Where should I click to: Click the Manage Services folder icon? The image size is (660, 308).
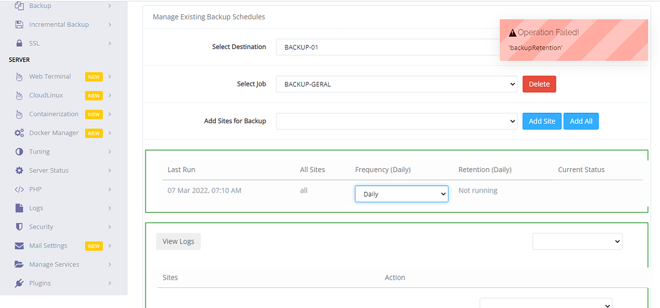[19, 265]
